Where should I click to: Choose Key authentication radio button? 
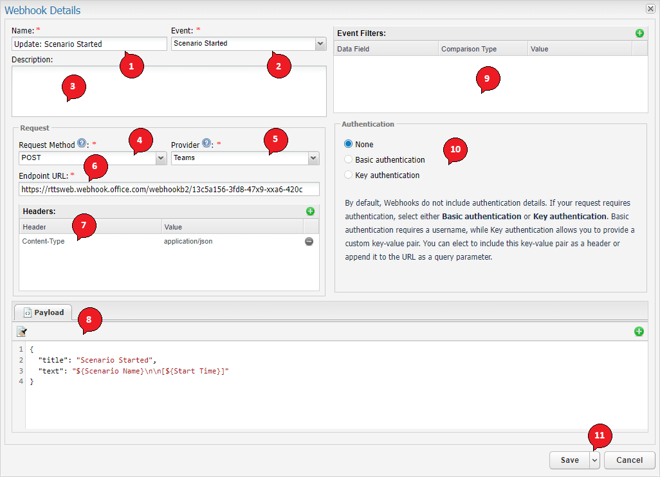349,175
